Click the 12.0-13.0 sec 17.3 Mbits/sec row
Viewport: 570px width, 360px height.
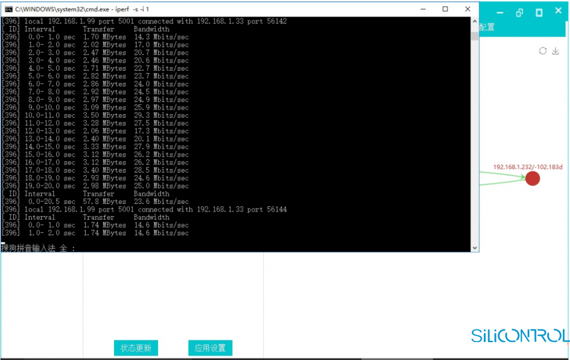click(95, 131)
